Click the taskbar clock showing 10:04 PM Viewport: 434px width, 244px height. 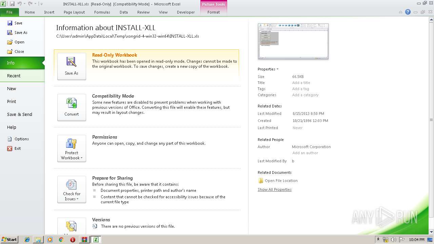click(x=417, y=240)
